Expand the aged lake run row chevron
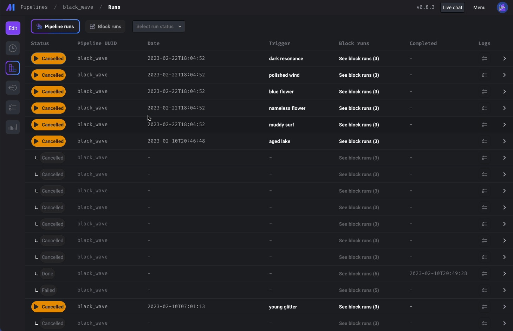The image size is (513, 331). 504,141
